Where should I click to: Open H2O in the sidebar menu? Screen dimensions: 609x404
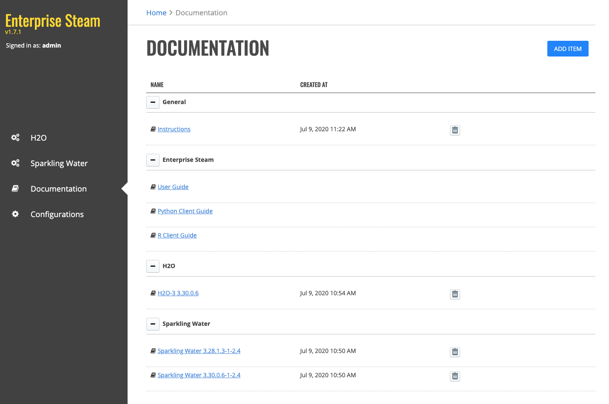click(x=39, y=138)
